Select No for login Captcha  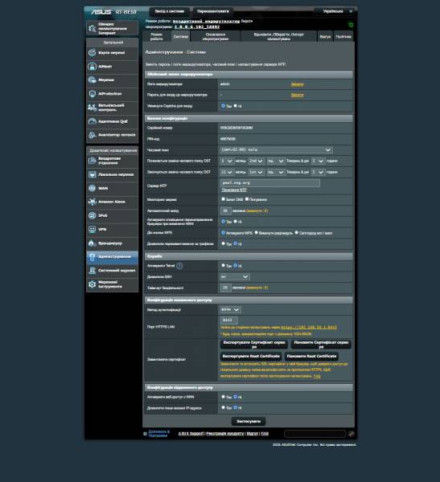[235, 106]
